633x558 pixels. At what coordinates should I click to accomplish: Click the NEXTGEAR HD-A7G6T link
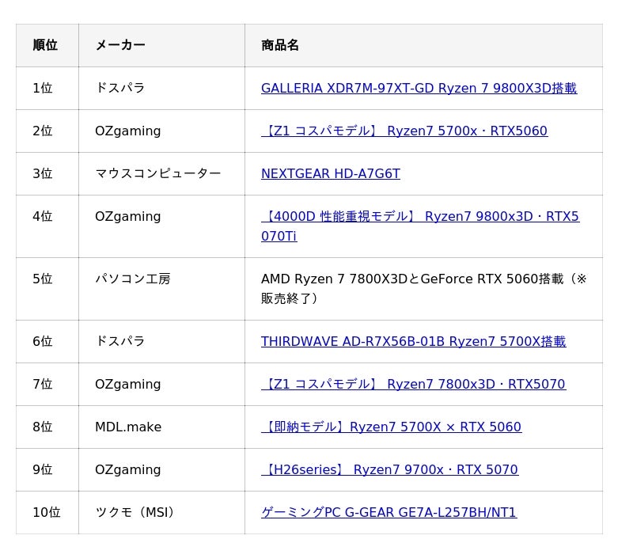330,174
